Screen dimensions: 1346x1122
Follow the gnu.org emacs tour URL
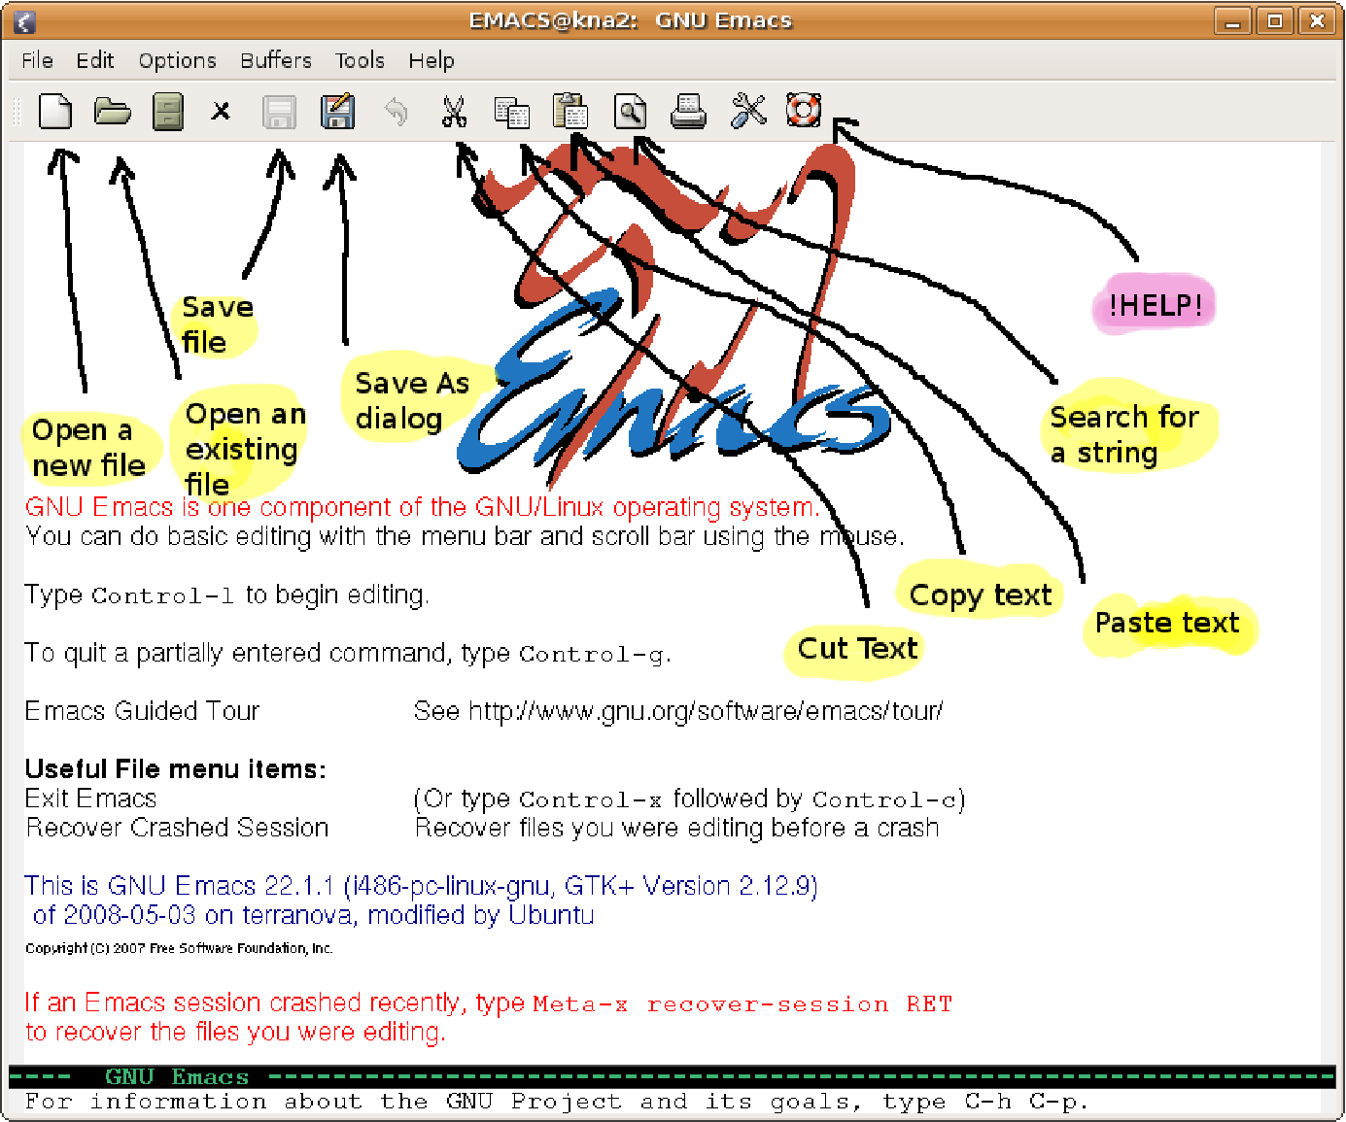pos(705,711)
